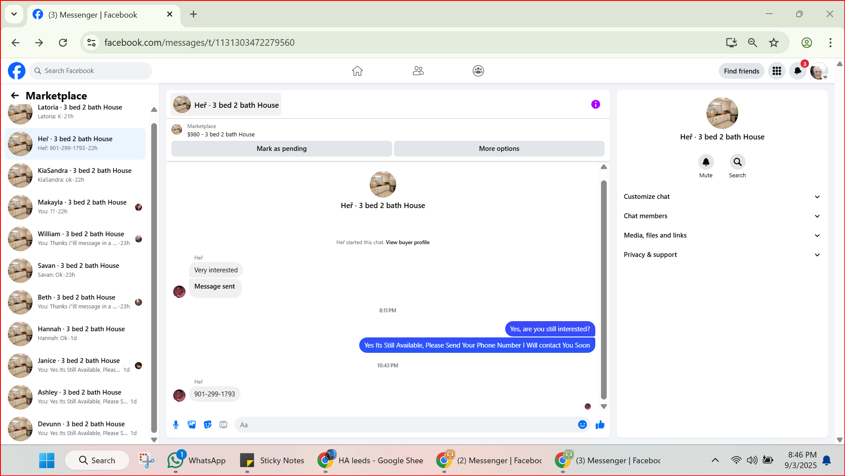The width and height of the screenshot is (845, 476).
Task: Open the tab search dropdown arrow
Action: tap(14, 14)
